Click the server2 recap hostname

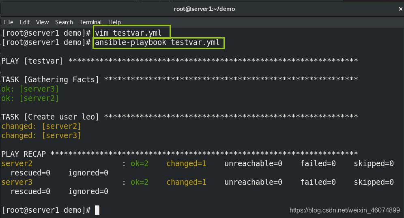point(17,163)
